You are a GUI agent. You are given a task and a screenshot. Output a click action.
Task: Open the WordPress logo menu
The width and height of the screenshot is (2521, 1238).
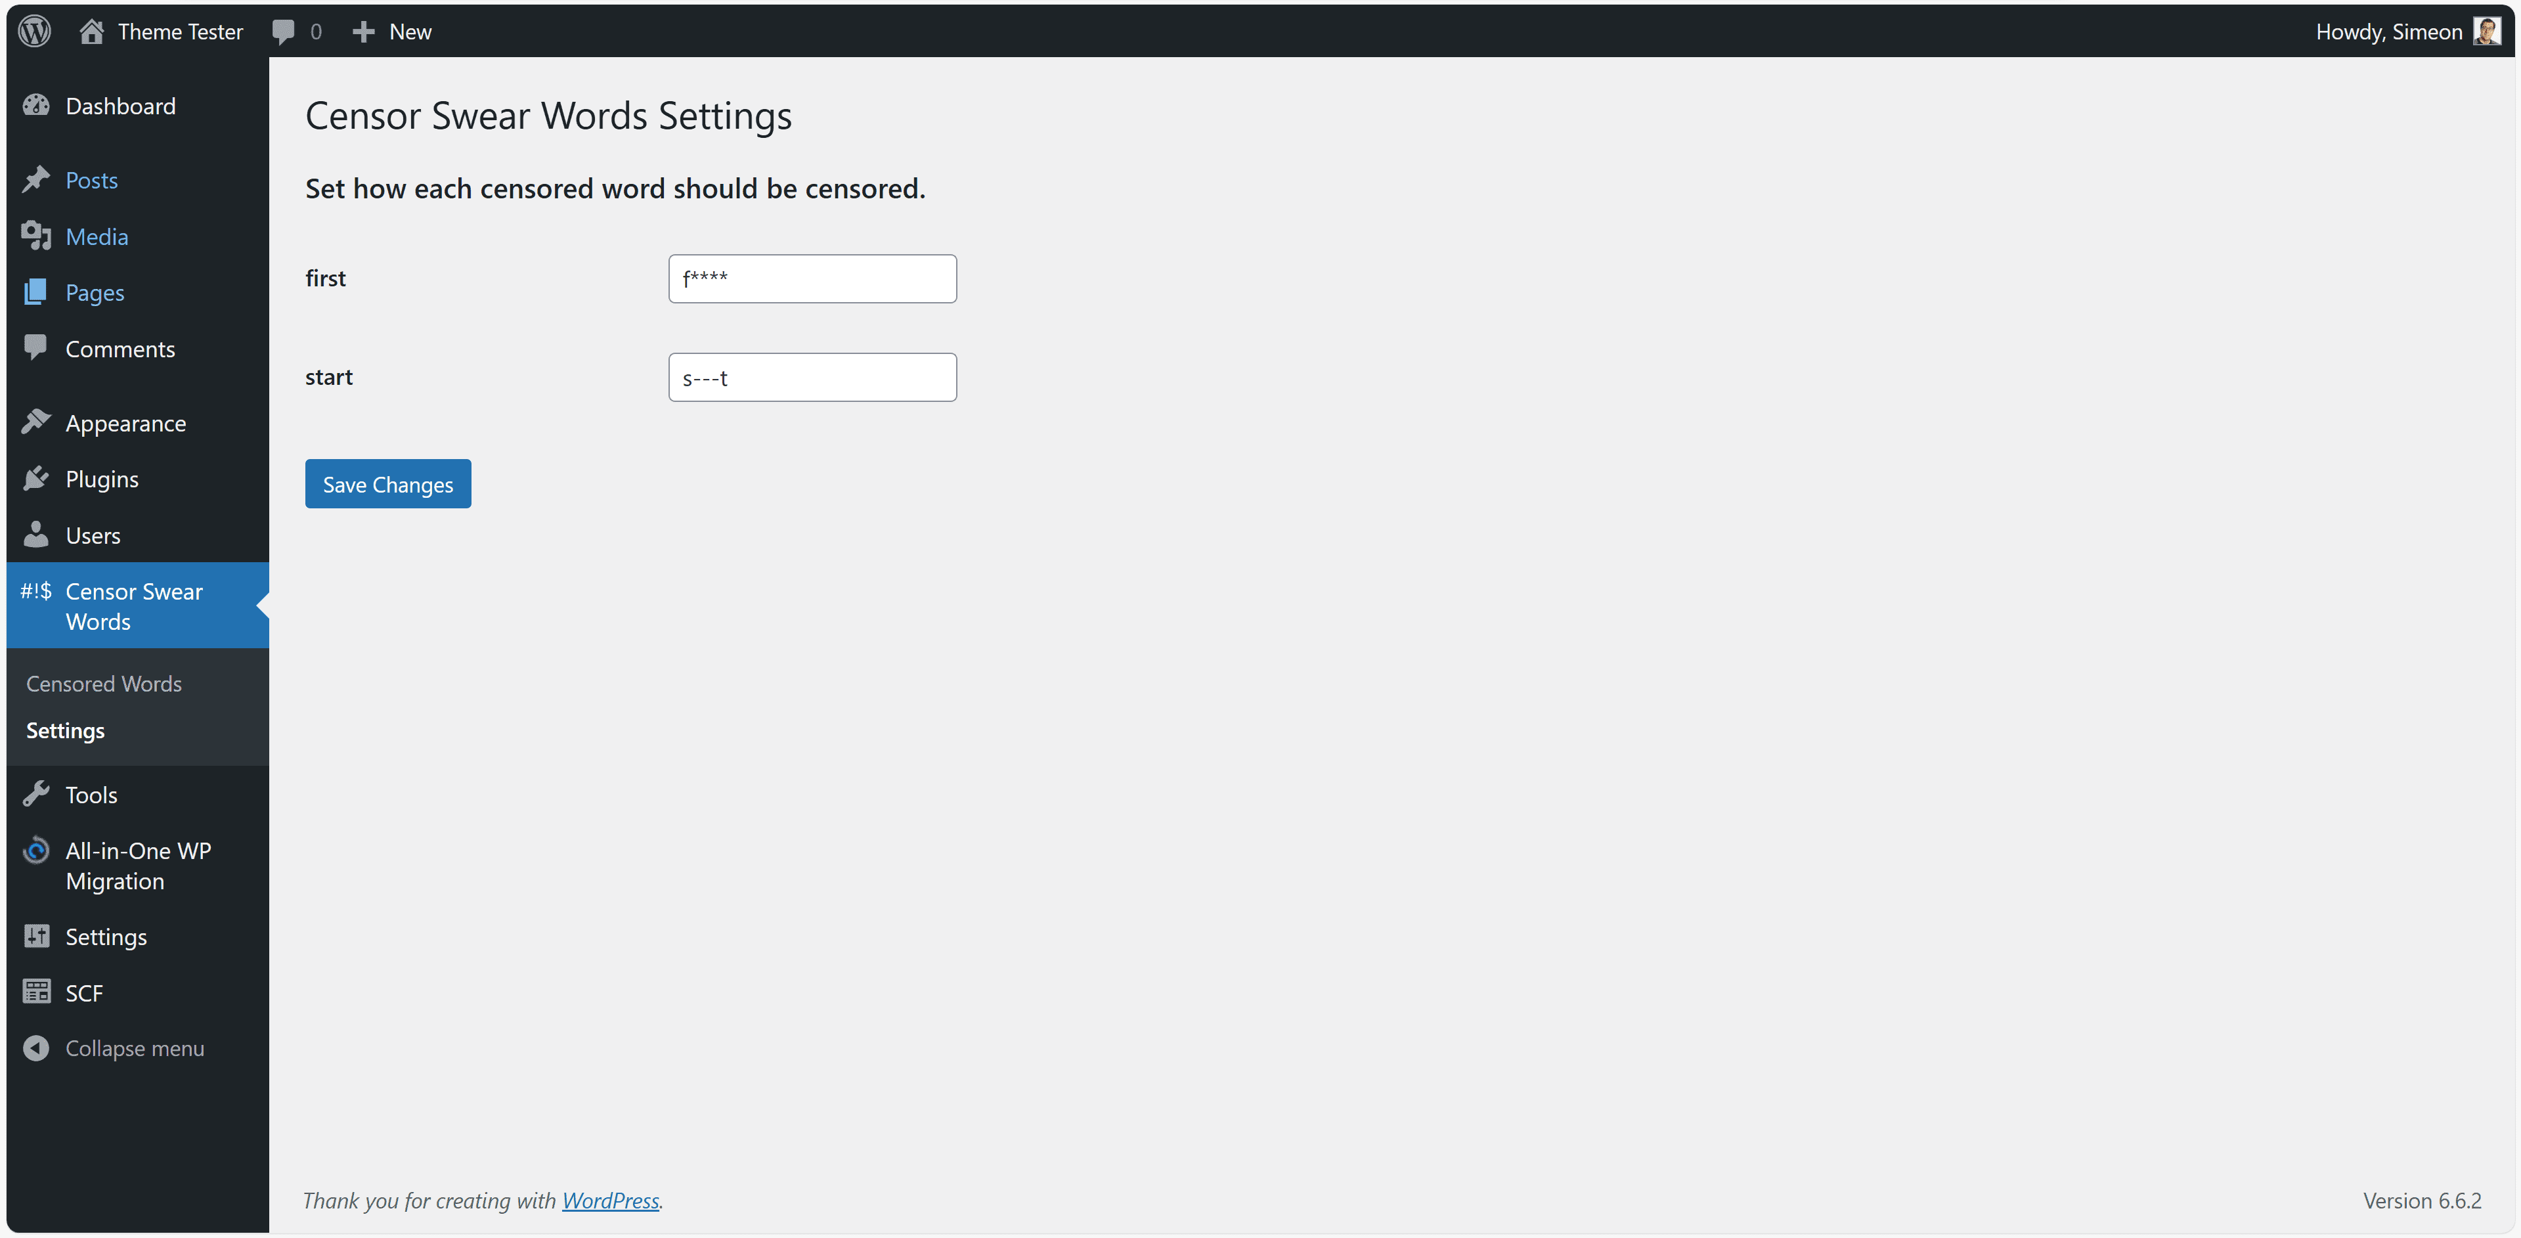point(34,30)
